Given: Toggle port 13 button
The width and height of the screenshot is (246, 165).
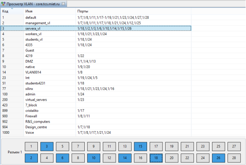Looking at the screenshot, I should click(125, 147).
